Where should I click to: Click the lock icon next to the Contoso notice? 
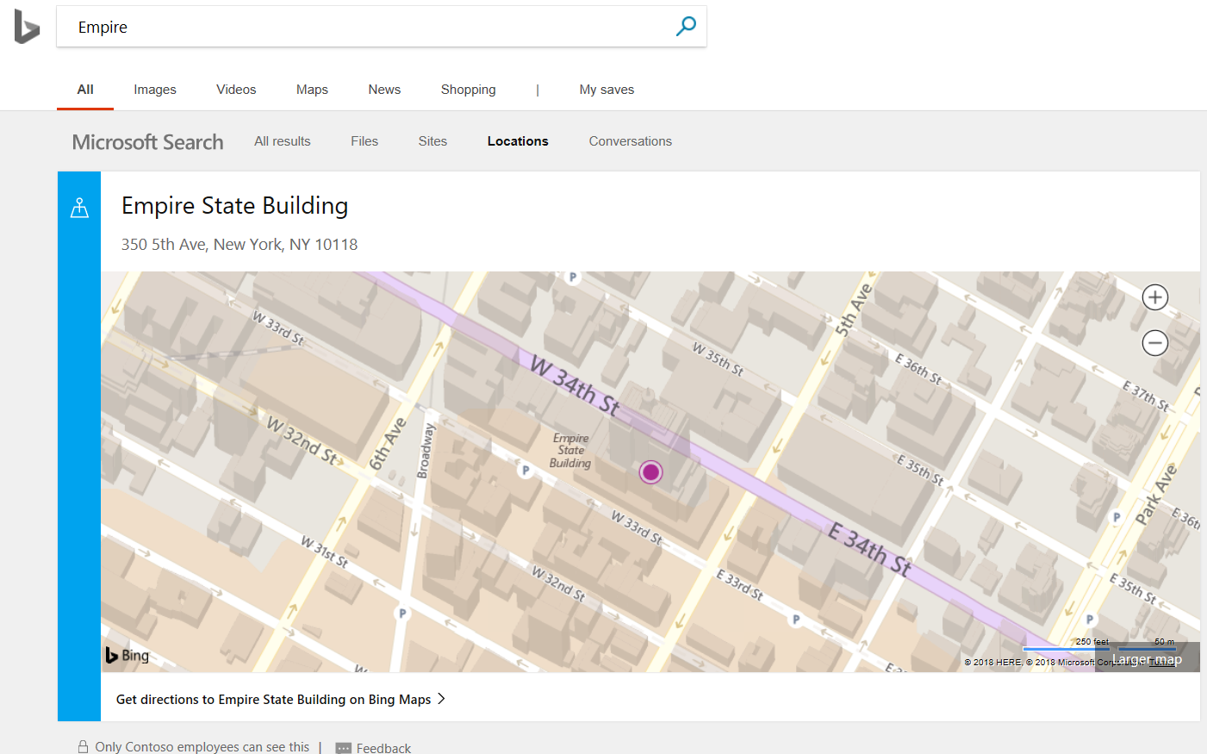coord(83,746)
